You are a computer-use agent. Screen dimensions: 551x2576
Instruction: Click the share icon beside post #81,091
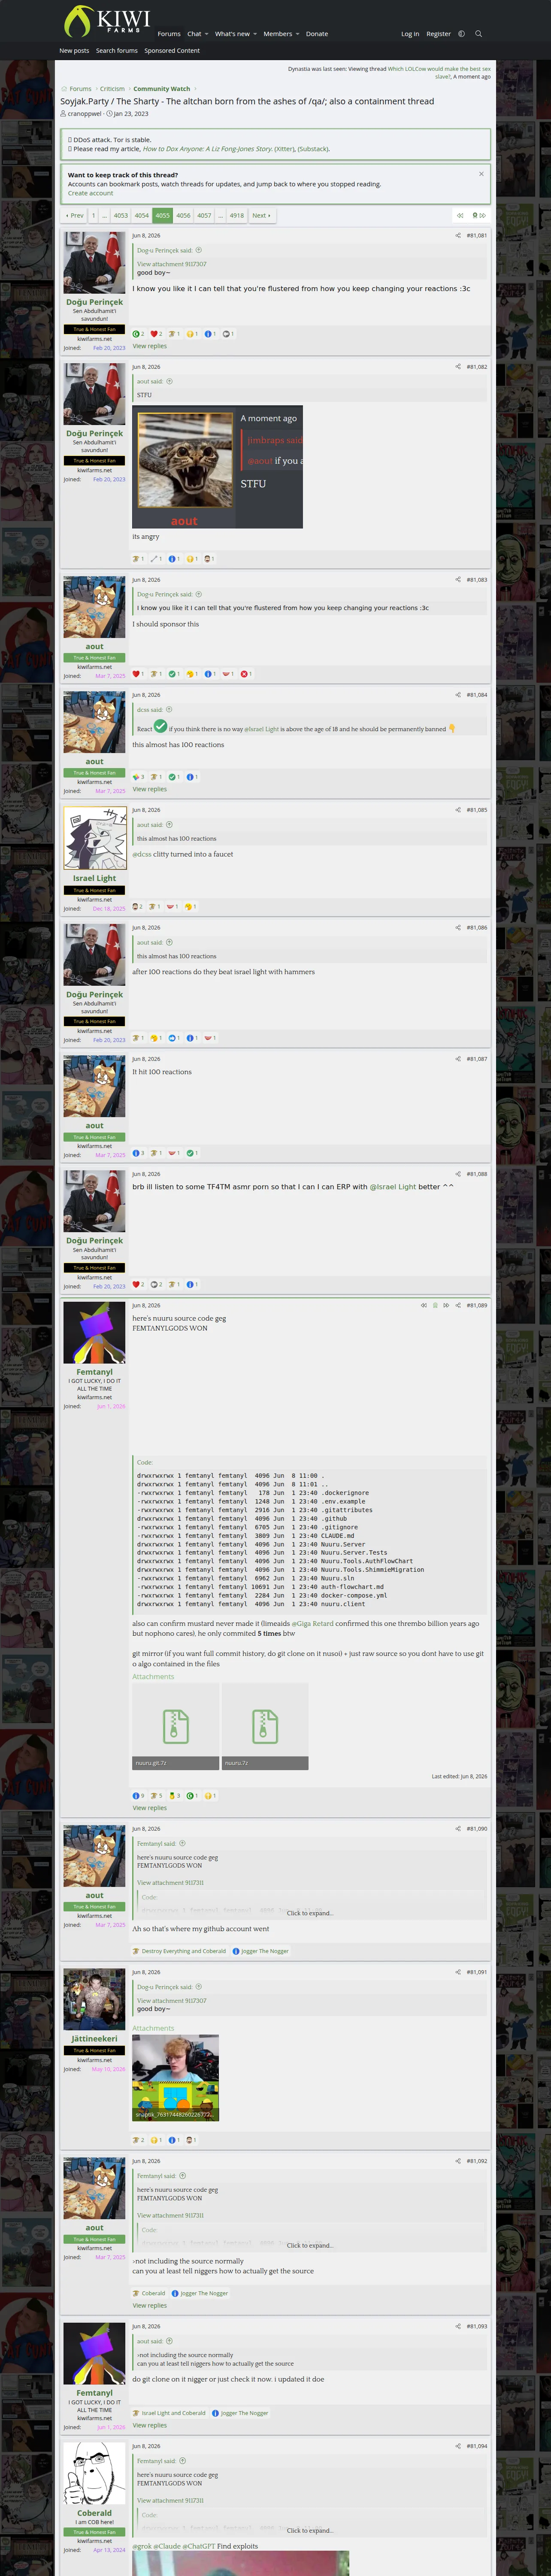[x=458, y=1972]
